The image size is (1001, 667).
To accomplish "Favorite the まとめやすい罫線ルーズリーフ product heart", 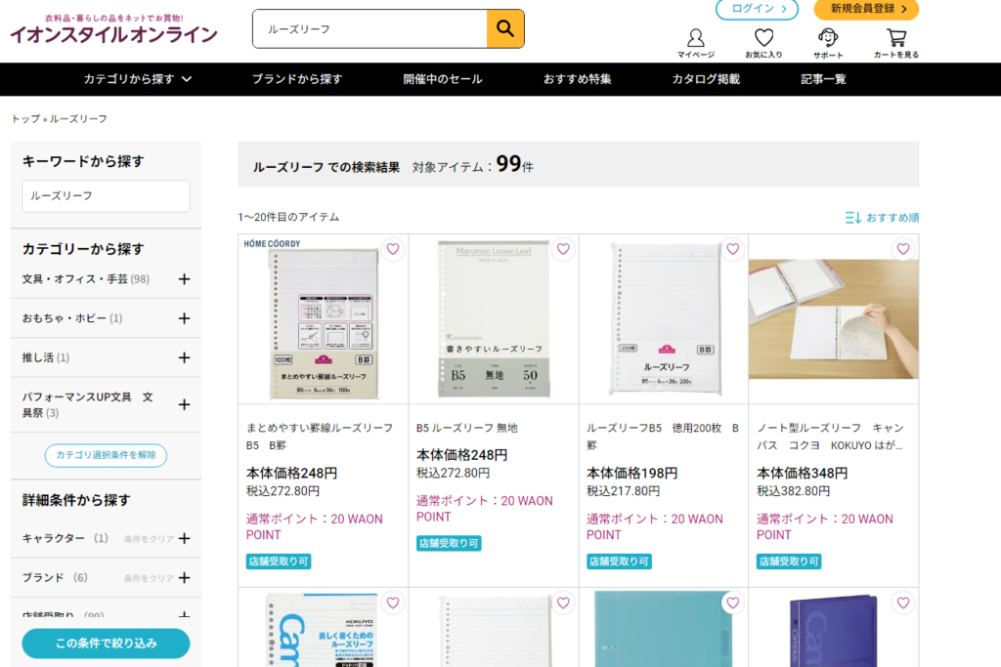I will point(393,249).
